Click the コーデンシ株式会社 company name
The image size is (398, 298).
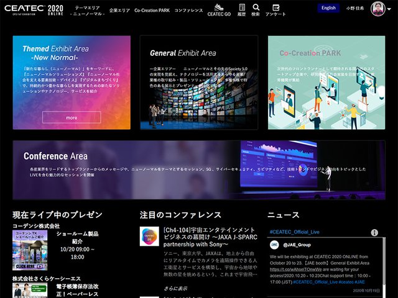pos(36,226)
